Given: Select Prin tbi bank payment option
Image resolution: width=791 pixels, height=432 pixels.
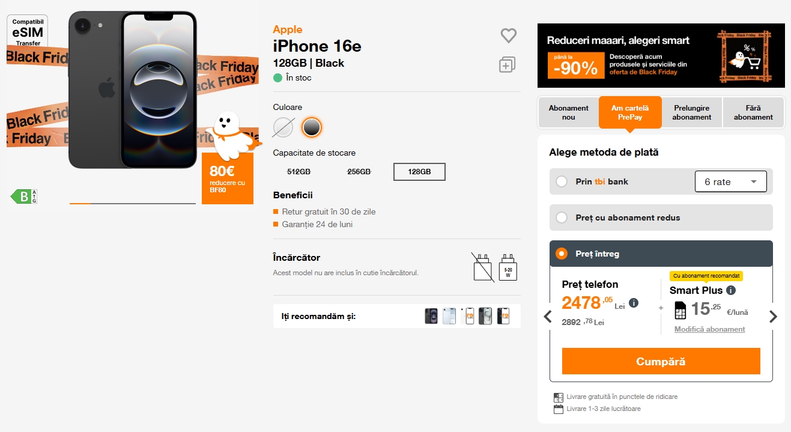Looking at the screenshot, I should [562, 181].
